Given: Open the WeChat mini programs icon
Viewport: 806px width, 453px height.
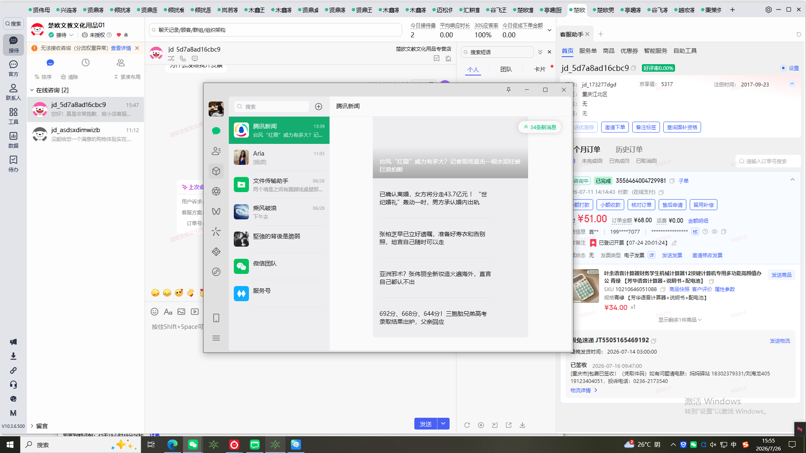Looking at the screenshot, I should (x=216, y=272).
